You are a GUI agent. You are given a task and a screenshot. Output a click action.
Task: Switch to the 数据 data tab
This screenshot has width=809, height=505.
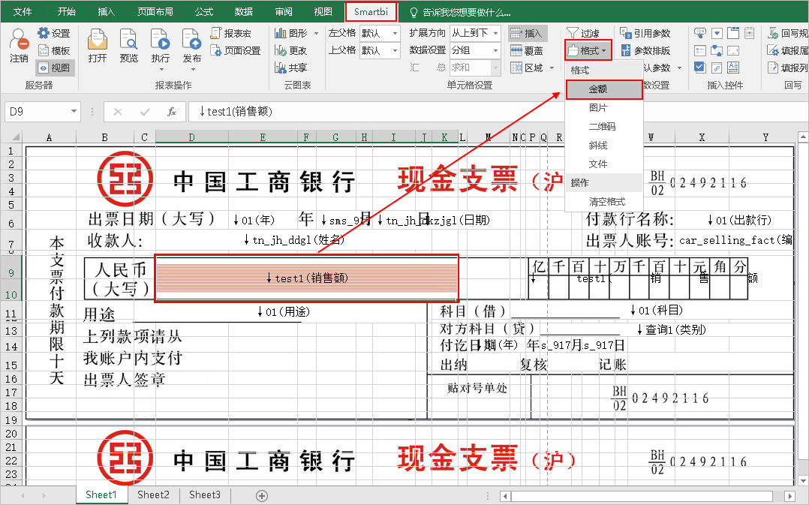pyautogui.click(x=243, y=11)
